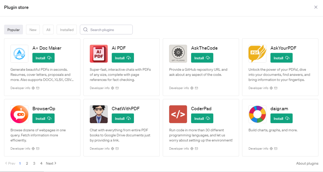Screen dimensions: 323x172
Task: Switch to the New plugins tab
Action: (33, 30)
